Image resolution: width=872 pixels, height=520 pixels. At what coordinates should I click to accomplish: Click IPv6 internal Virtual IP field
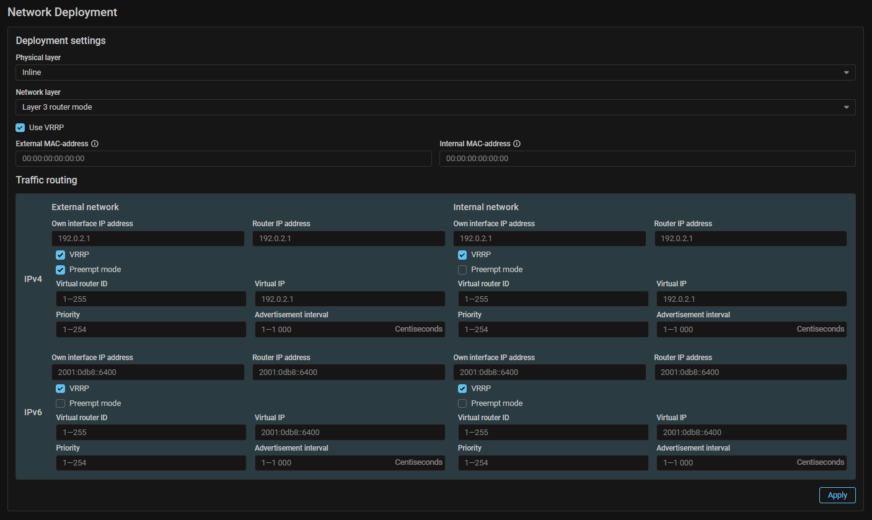tap(751, 432)
